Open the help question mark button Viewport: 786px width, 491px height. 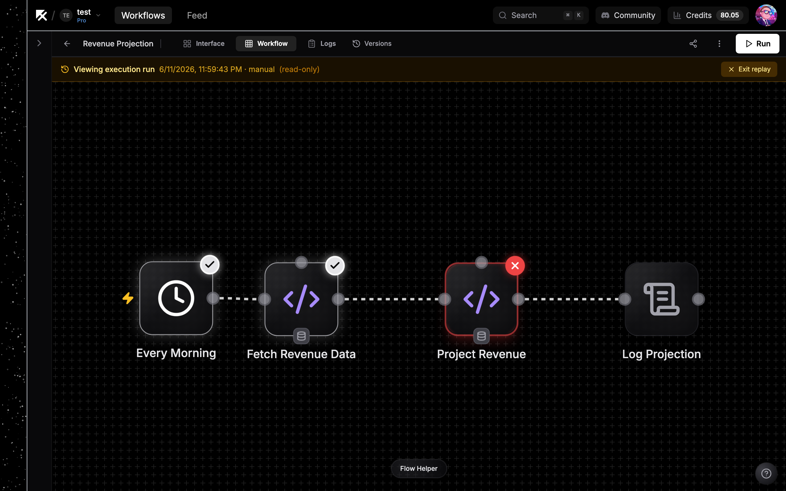[x=766, y=474]
